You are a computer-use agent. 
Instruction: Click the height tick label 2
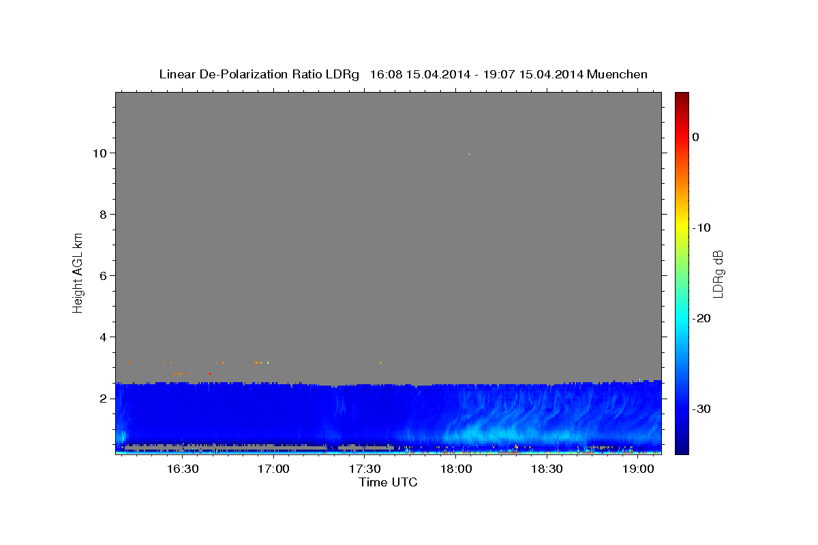point(104,399)
